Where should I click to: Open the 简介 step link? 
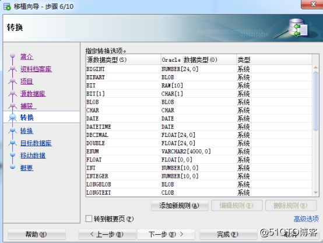(x=27, y=57)
